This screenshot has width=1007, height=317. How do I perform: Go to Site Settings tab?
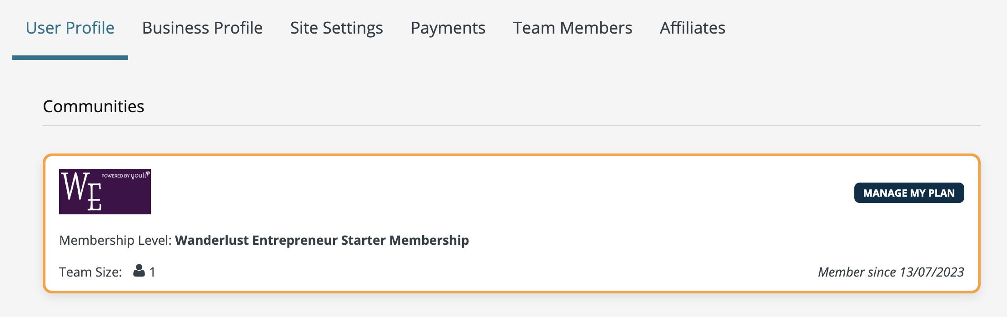(x=337, y=28)
